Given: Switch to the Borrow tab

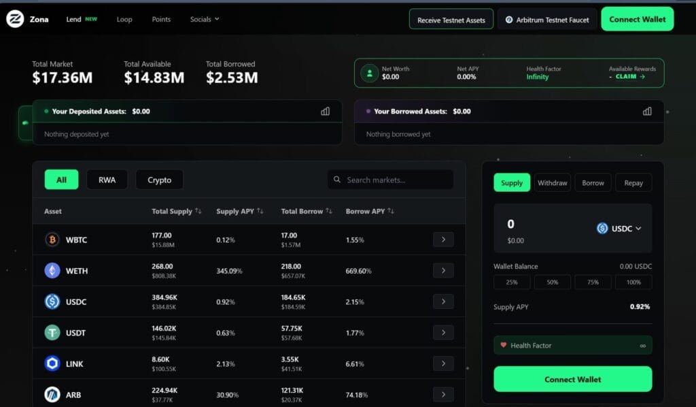Looking at the screenshot, I should [x=593, y=182].
